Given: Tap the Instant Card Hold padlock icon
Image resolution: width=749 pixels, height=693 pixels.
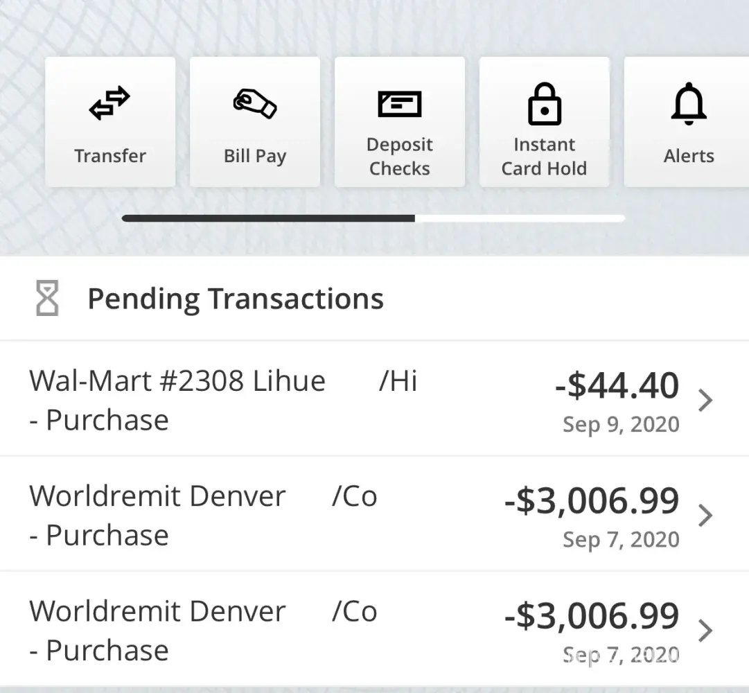Looking at the screenshot, I should click(x=544, y=104).
